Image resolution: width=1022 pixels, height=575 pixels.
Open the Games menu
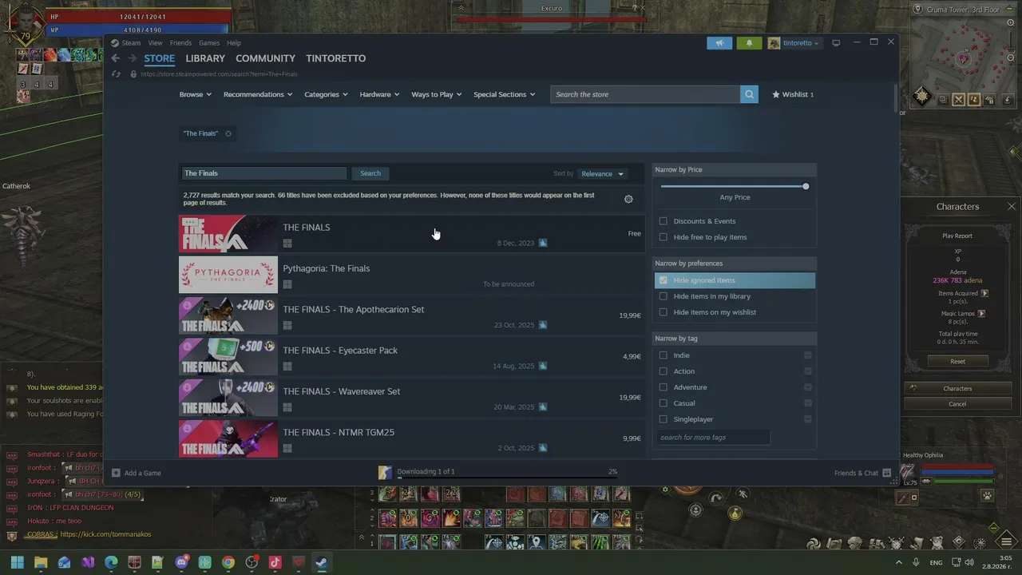tap(209, 43)
